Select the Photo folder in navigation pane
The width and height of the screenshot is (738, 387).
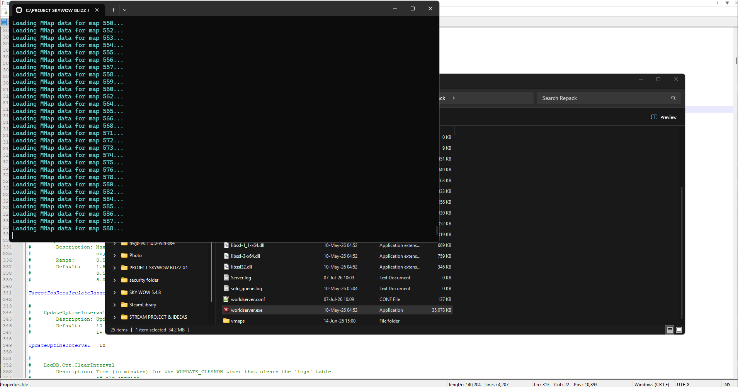[135, 255]
